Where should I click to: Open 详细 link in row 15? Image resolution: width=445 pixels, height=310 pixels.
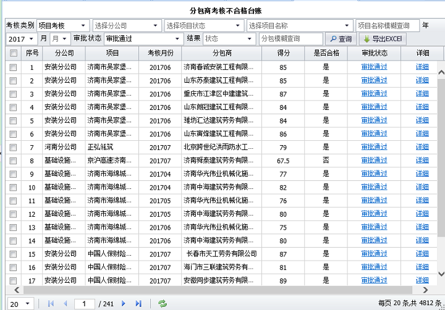(422, 254)
